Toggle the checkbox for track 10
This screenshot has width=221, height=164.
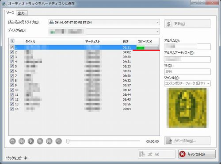12,90
